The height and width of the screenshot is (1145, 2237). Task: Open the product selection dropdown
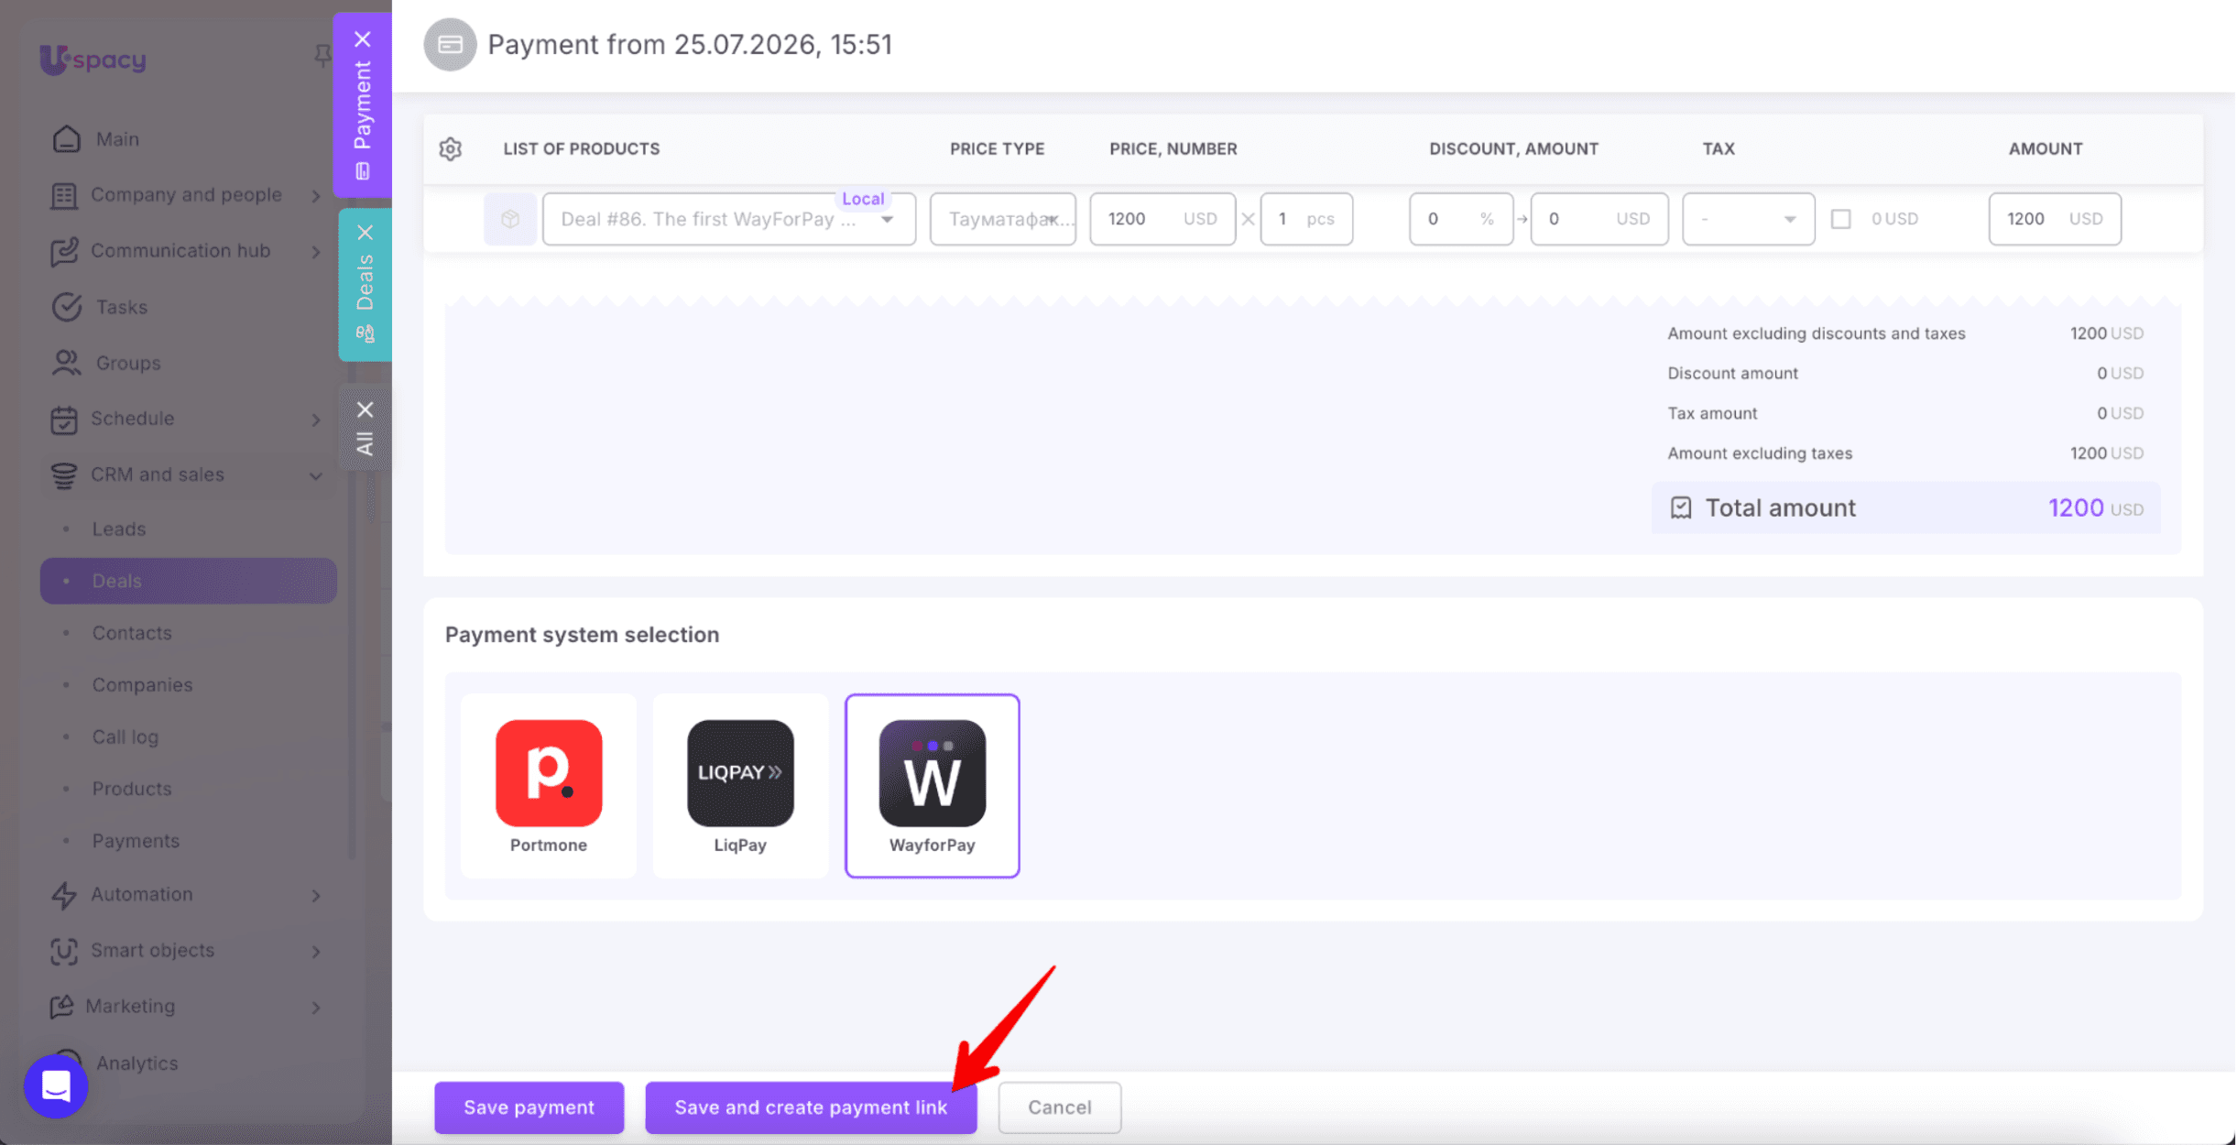[x=728, y=219]
